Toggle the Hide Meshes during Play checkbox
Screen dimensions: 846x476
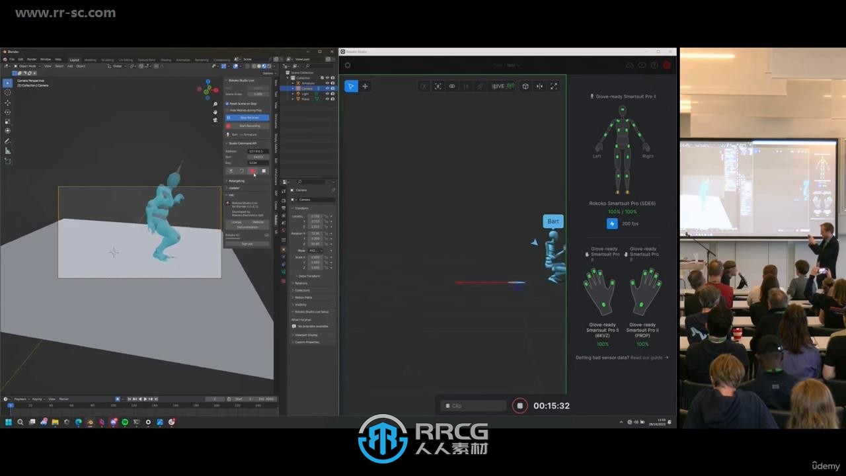point(227,110)
